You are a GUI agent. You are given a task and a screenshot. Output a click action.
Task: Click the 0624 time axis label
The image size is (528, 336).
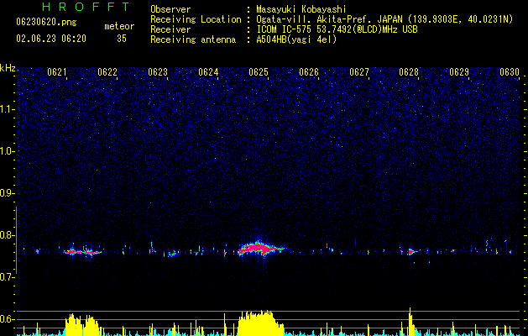tap(208, 72)
